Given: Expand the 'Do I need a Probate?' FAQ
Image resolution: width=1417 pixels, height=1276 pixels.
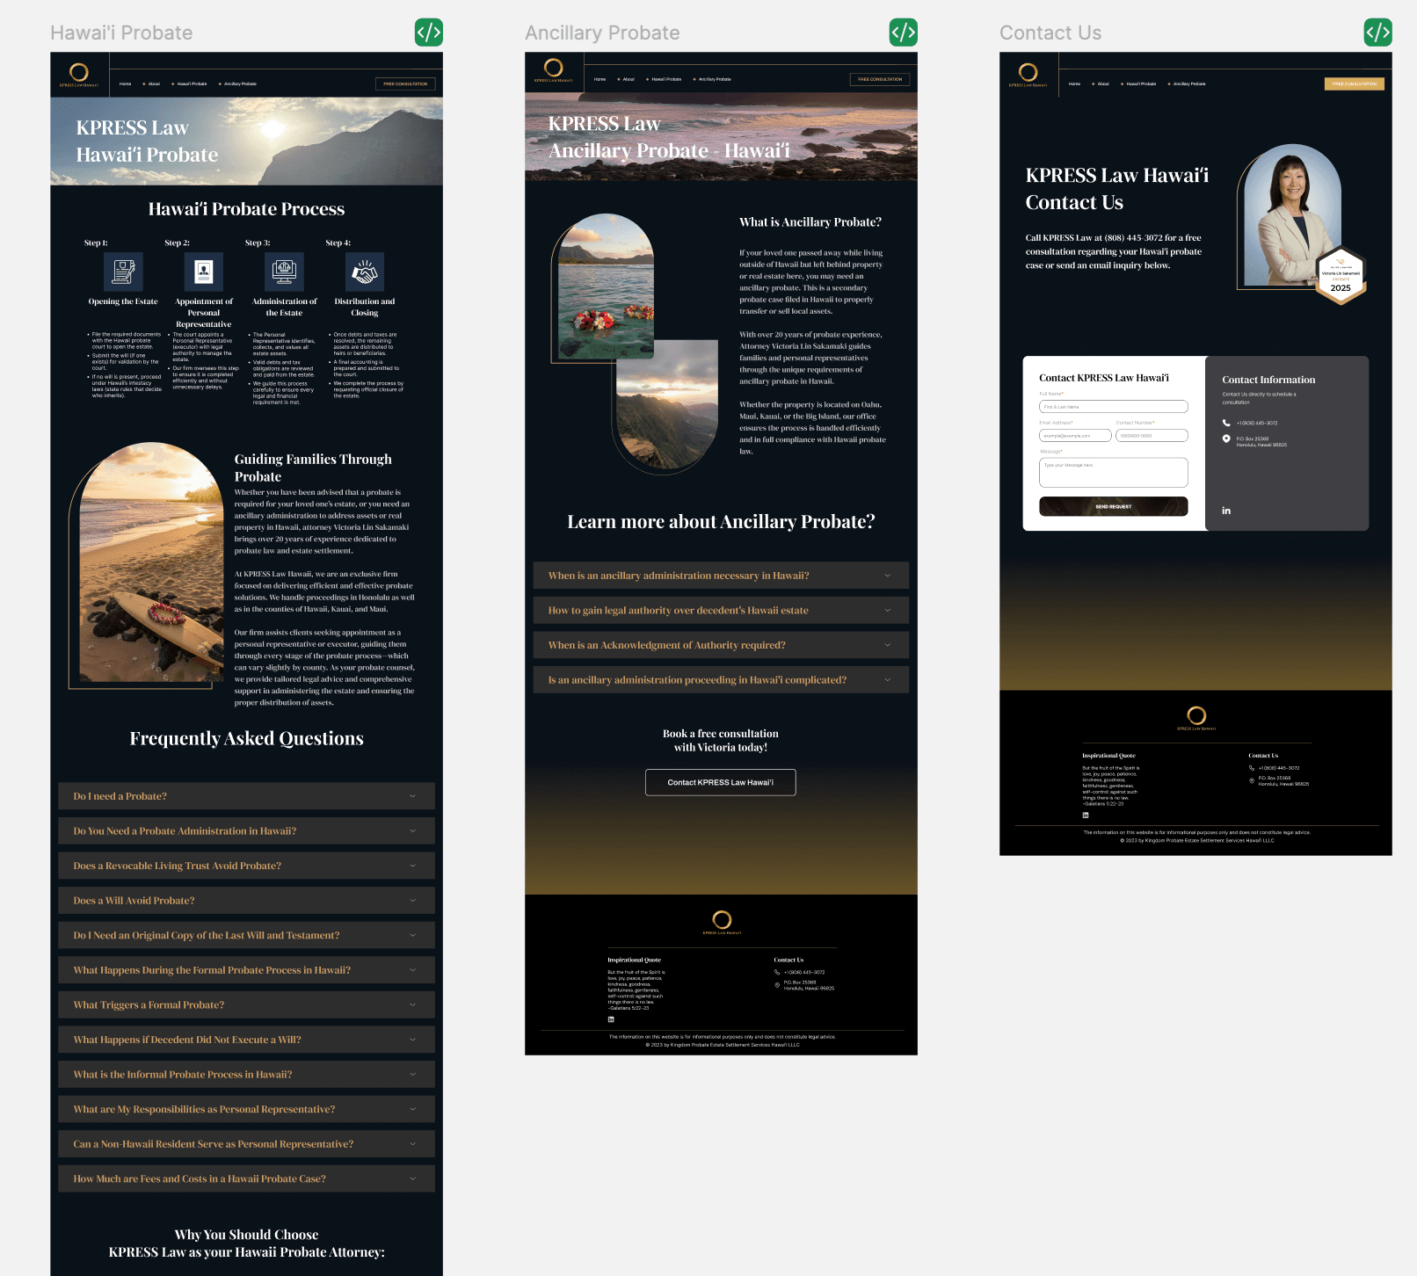Looking at the screenshot, I should coord(246,795).
